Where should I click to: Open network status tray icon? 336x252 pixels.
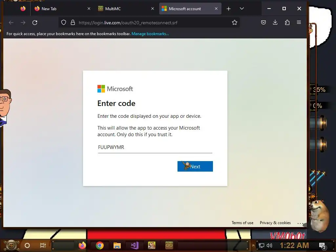point(262,245)
